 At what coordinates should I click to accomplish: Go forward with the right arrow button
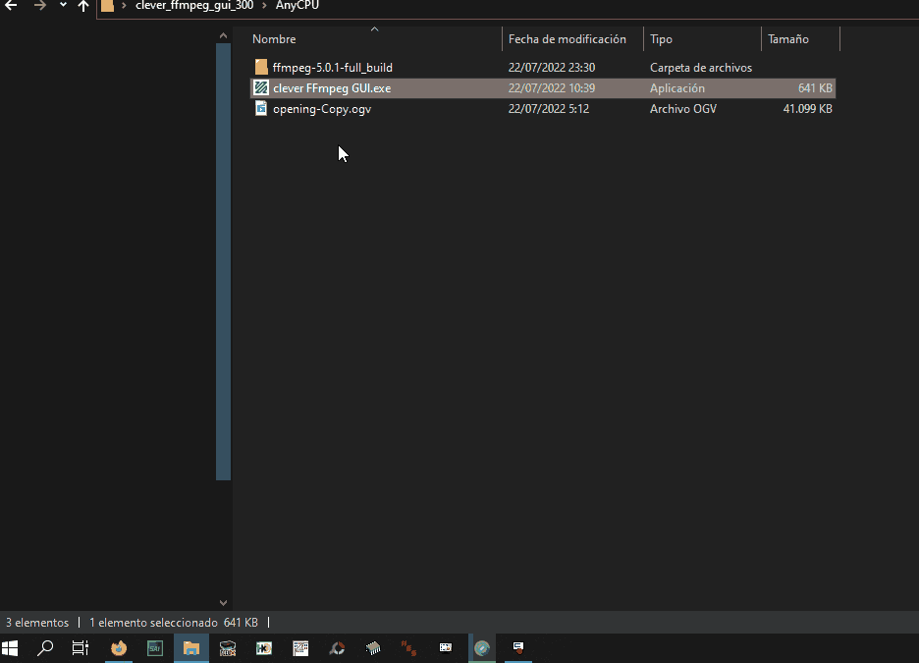(x=39, y=6)
